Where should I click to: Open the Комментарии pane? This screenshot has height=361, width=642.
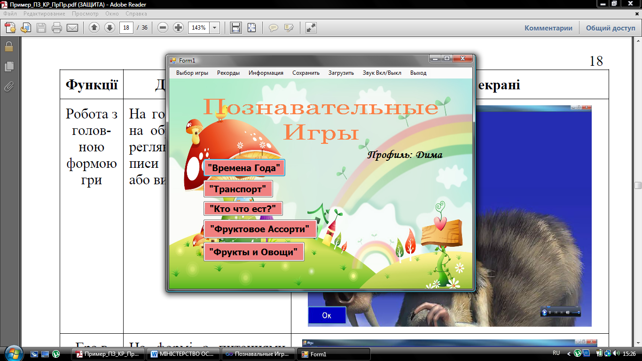coord(548,28)
